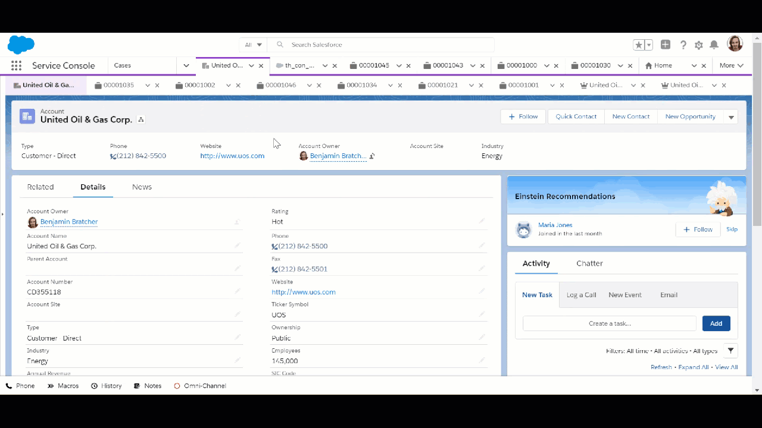Open Setup via the gear icon

coord(698,45)
